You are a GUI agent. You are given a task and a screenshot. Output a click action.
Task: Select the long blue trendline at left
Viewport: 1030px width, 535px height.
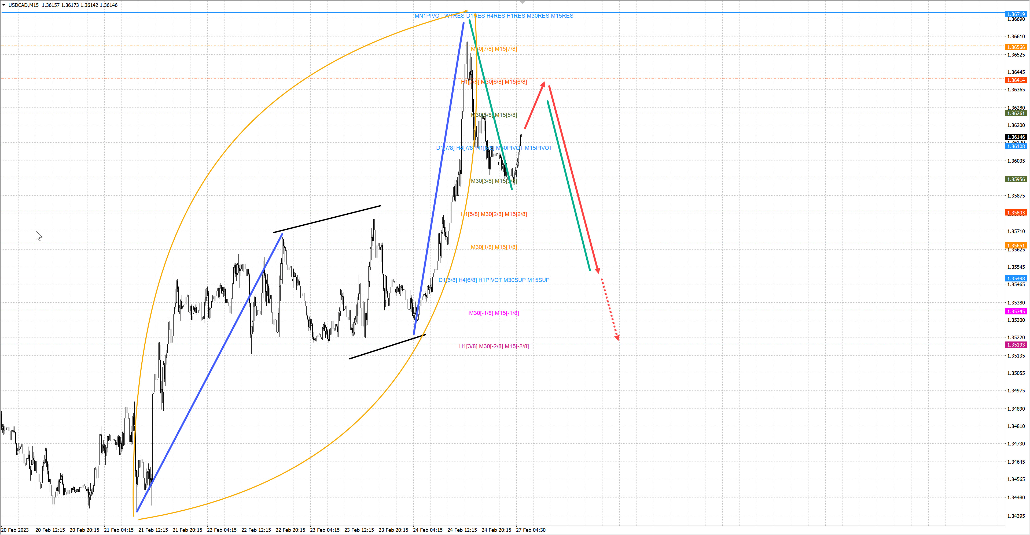click(209, 372)
